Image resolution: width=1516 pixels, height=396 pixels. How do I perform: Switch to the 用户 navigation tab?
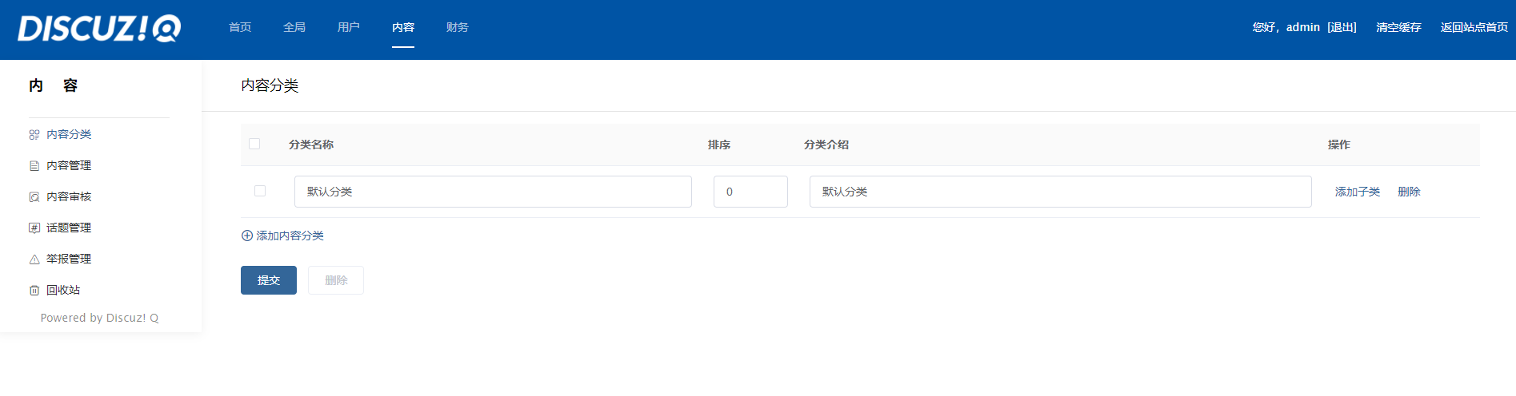click(x=349, y=27)
